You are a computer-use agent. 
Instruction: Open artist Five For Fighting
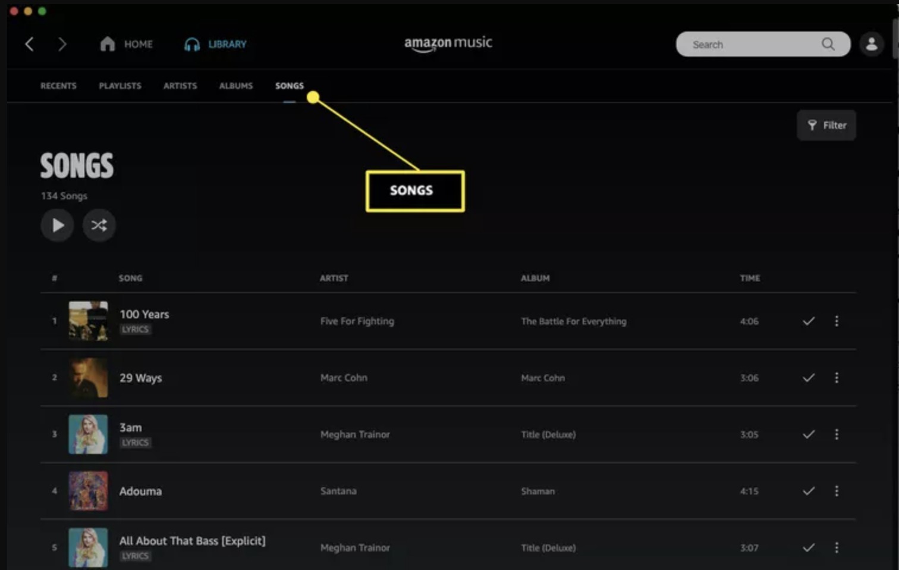coord(357,321)
